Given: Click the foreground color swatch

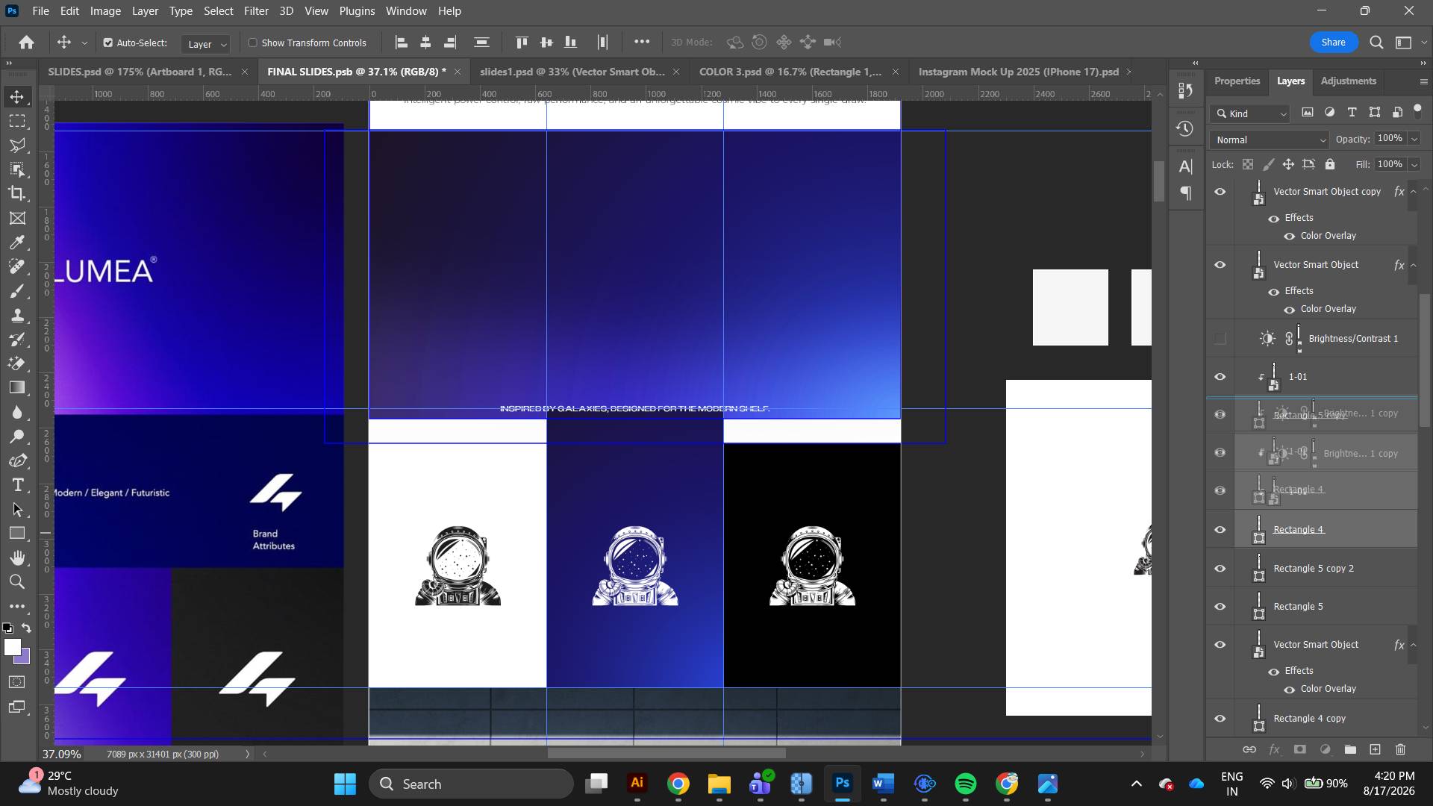Looking at the screenshot, I should [11, 647].
